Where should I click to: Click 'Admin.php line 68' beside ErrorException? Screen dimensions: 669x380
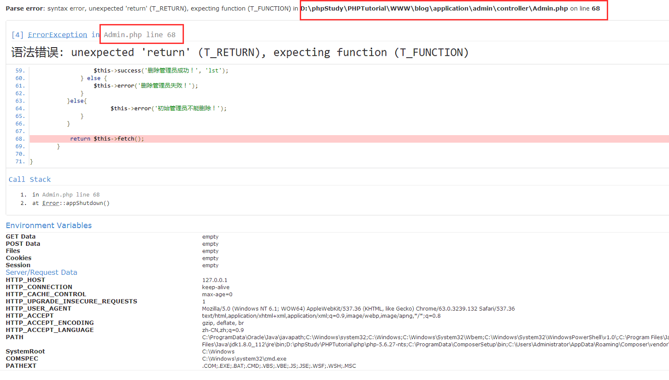pyautogui.click(x=139, y=35)
